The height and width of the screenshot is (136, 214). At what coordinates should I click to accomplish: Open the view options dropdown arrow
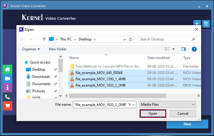[x=173, y=49]
